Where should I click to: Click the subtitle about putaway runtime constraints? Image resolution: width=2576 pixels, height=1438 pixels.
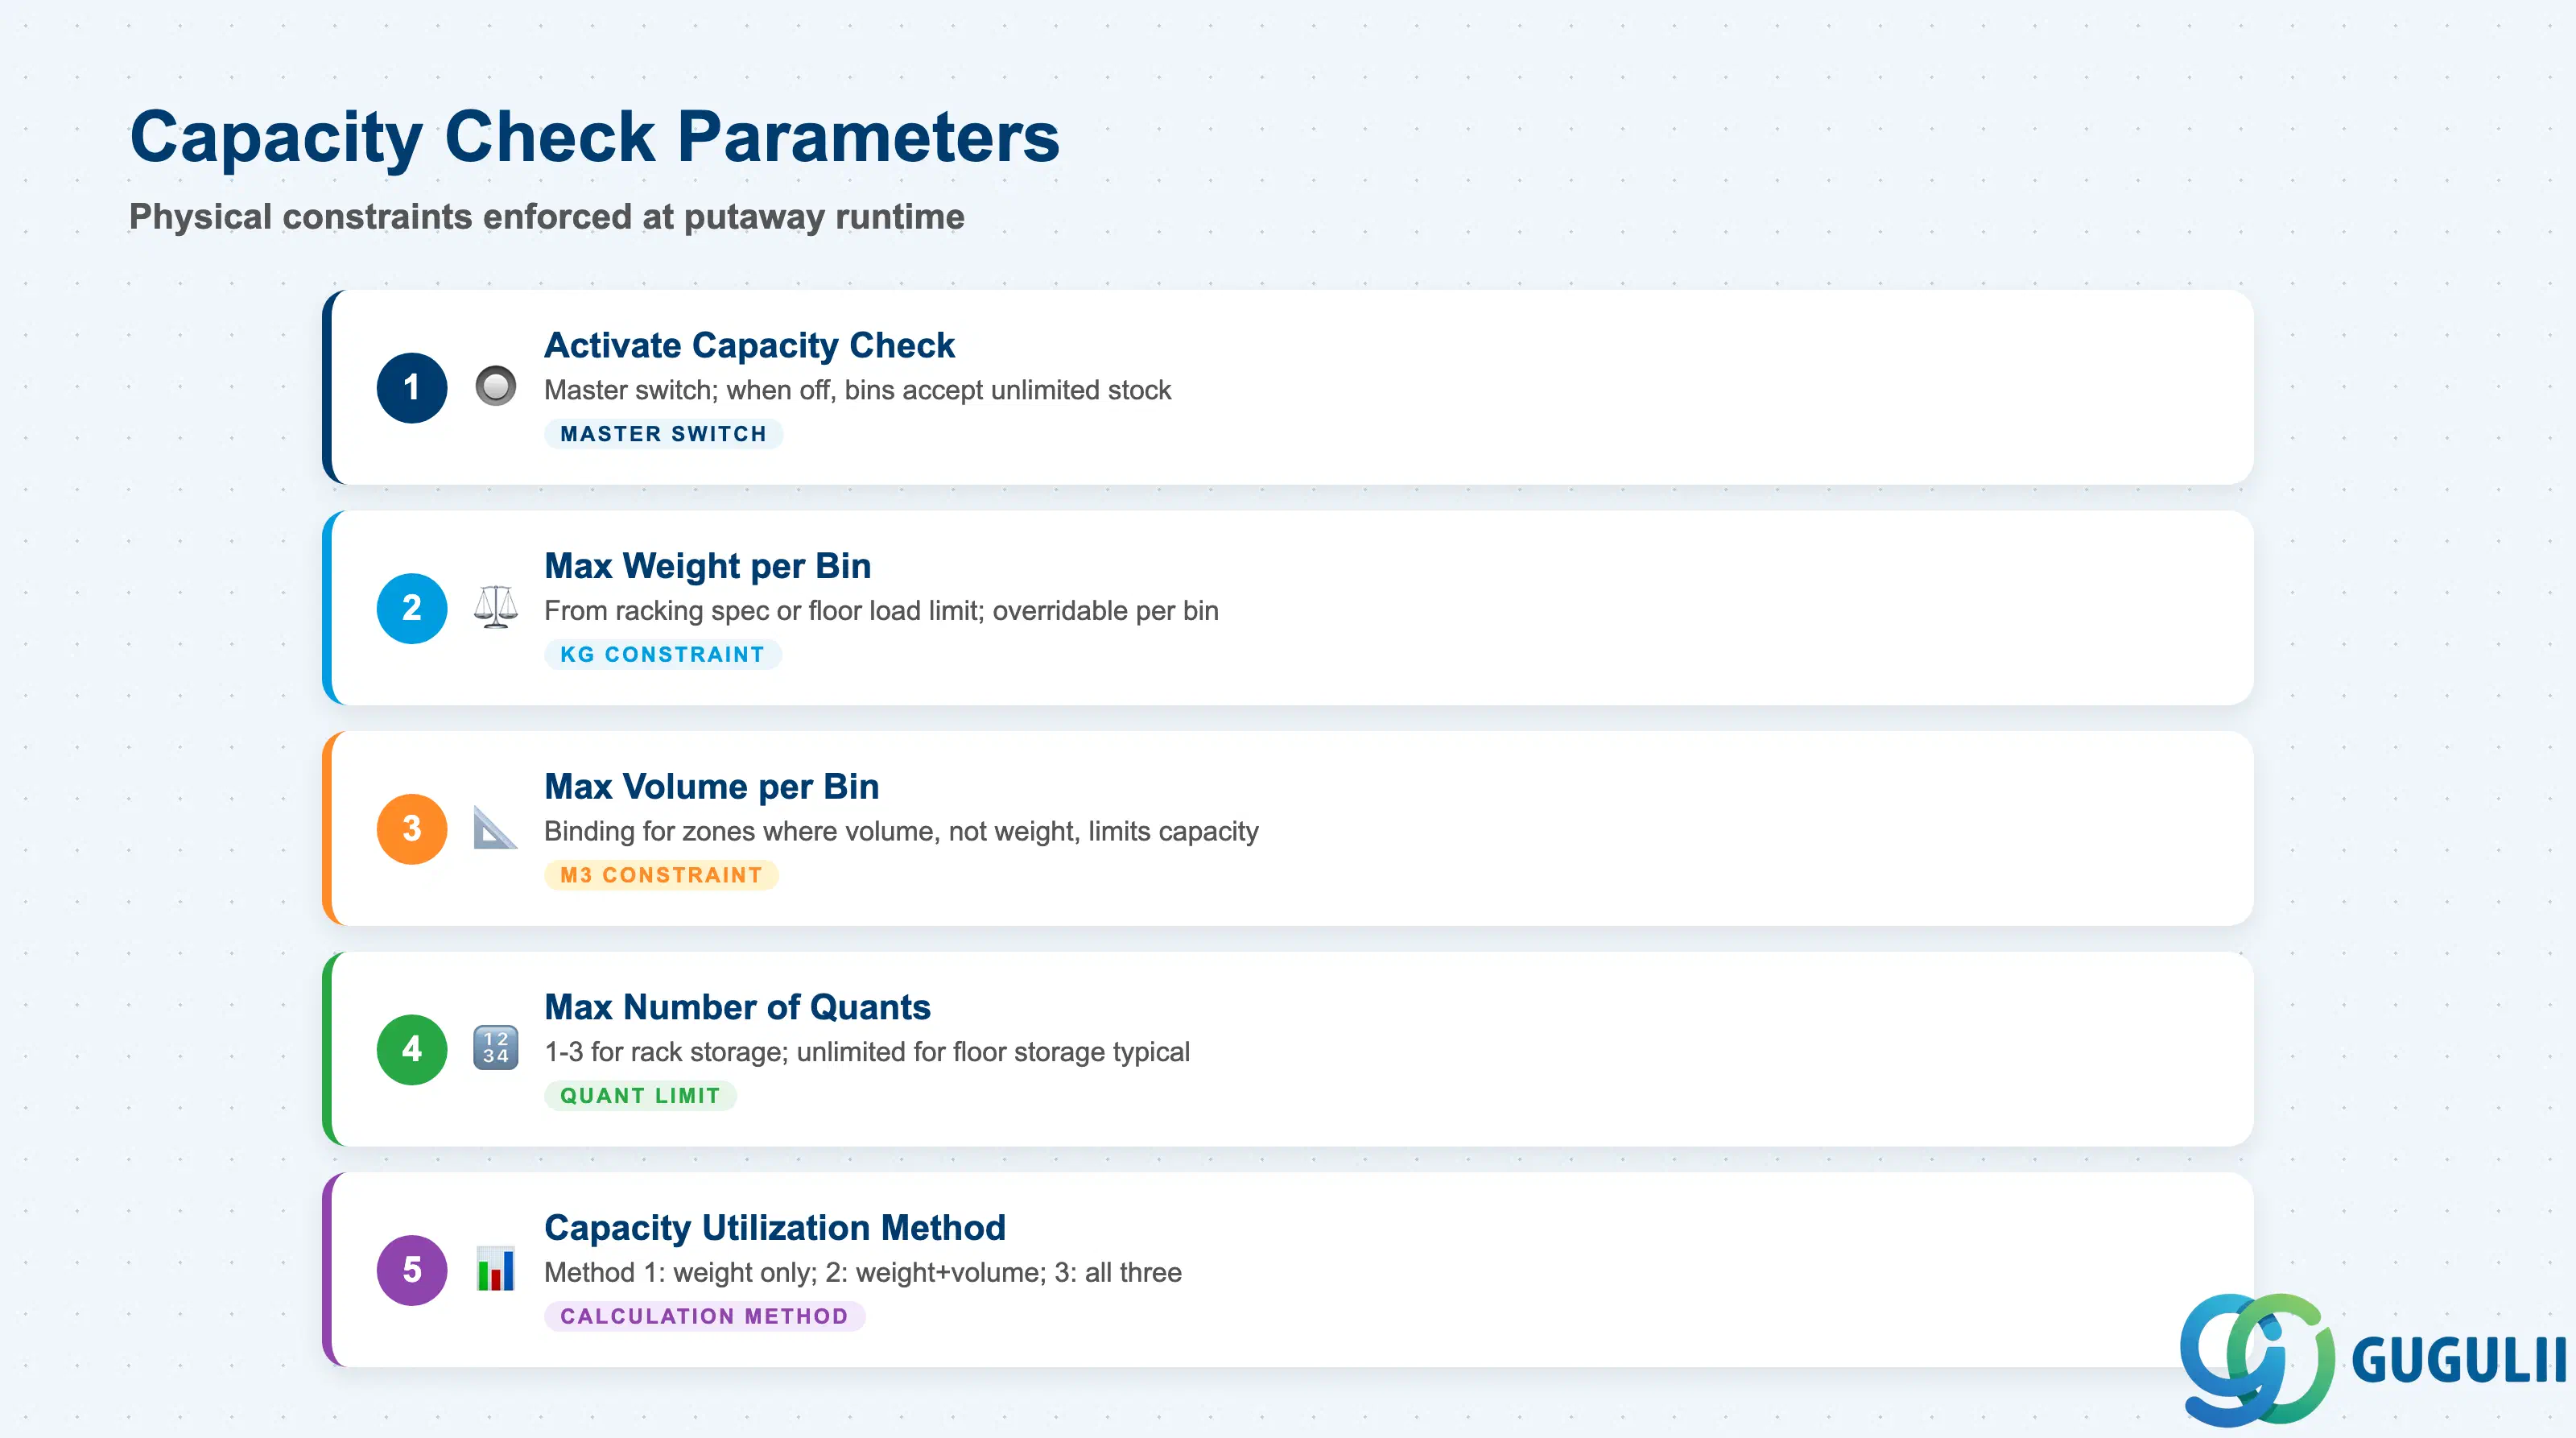pyautogui.click(x=547, y=217)
